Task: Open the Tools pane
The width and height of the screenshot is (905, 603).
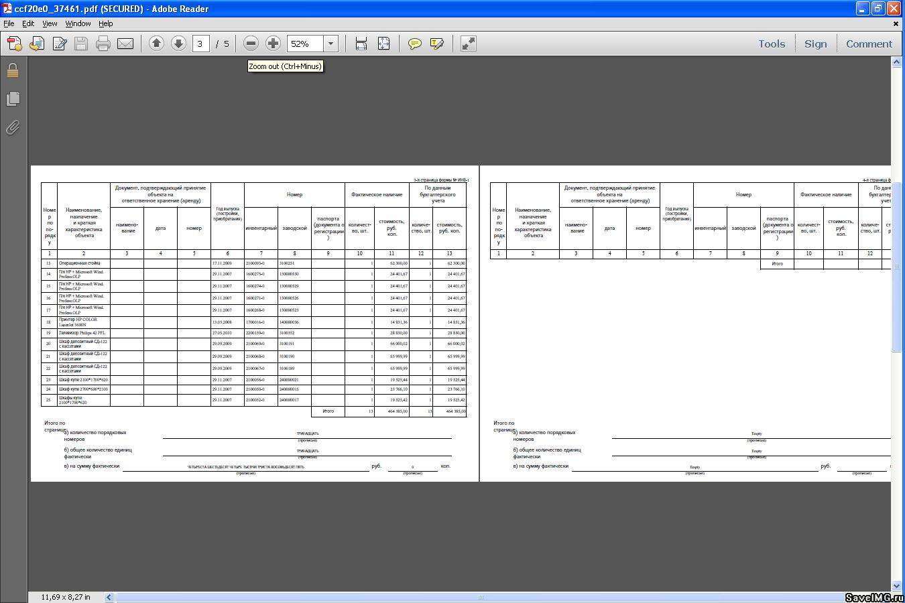Action: [x=772, y=44]
